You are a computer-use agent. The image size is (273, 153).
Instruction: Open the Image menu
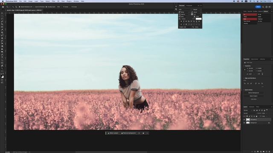point(30,1)
